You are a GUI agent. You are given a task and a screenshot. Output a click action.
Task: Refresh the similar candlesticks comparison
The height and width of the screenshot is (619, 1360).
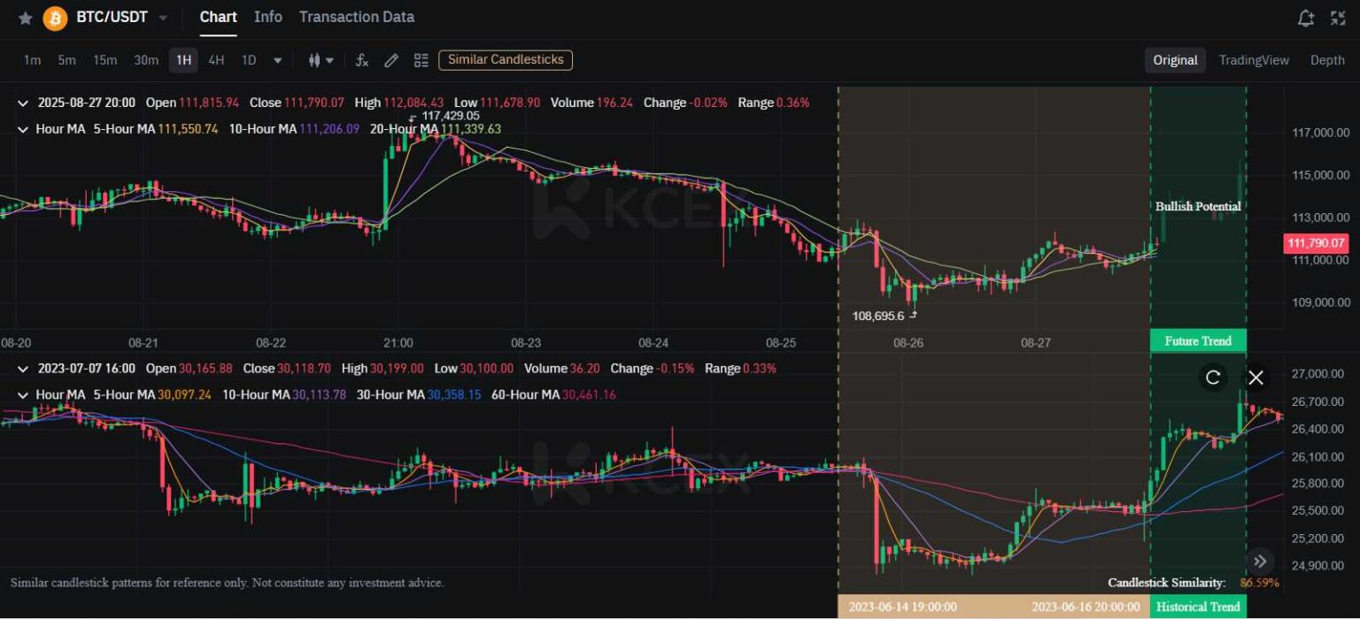point(1212,378)
